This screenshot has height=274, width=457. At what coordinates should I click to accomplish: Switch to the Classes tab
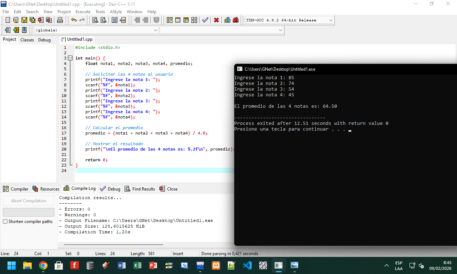point(27,40)
